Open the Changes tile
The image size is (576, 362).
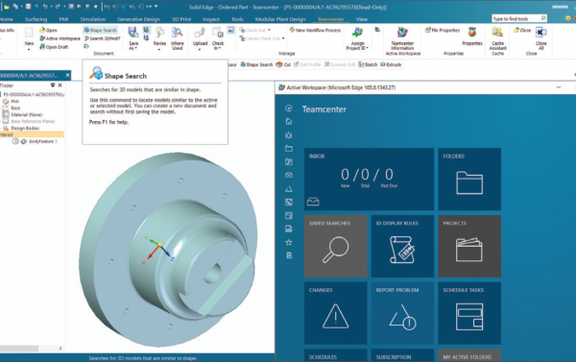tap(335, 313)
